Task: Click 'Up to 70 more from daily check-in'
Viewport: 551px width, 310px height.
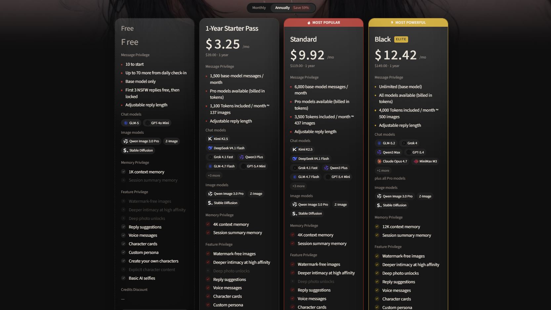Action: [156, 73]
